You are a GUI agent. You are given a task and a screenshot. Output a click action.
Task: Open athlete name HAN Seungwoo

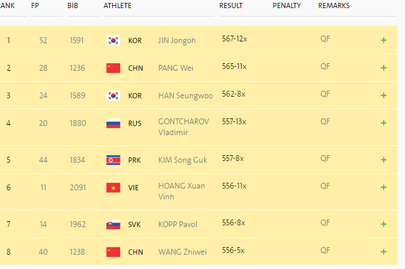[185, 96]
